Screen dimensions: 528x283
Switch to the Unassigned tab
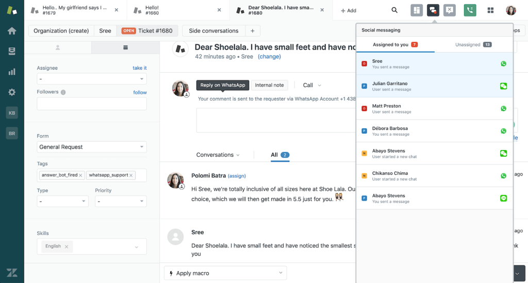click(473, 45)
